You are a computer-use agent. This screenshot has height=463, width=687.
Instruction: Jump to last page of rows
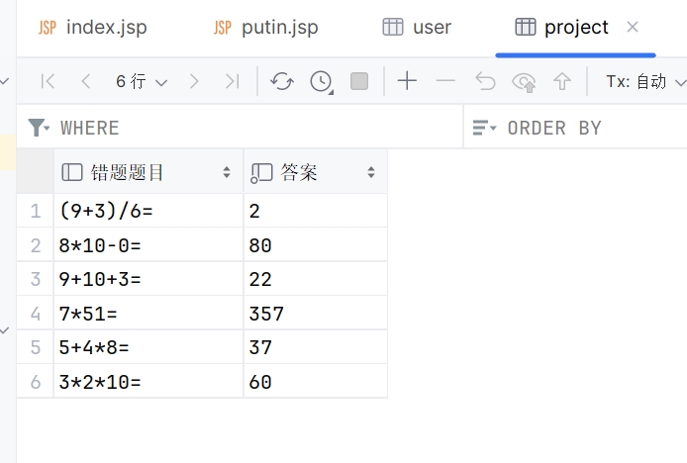(x=232, y=81)
